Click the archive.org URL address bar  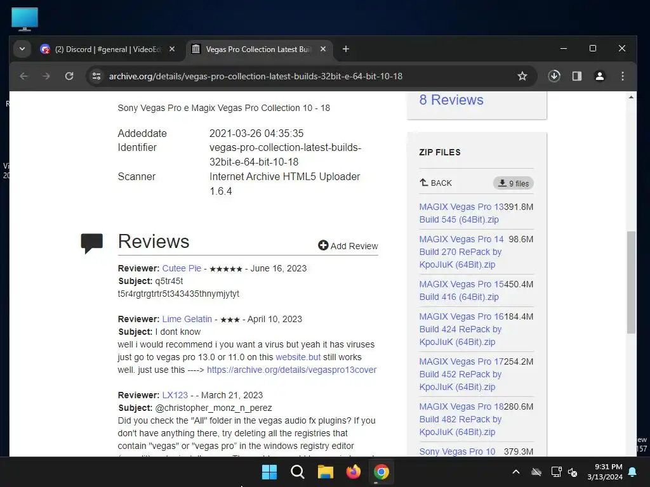coord(255,76)
